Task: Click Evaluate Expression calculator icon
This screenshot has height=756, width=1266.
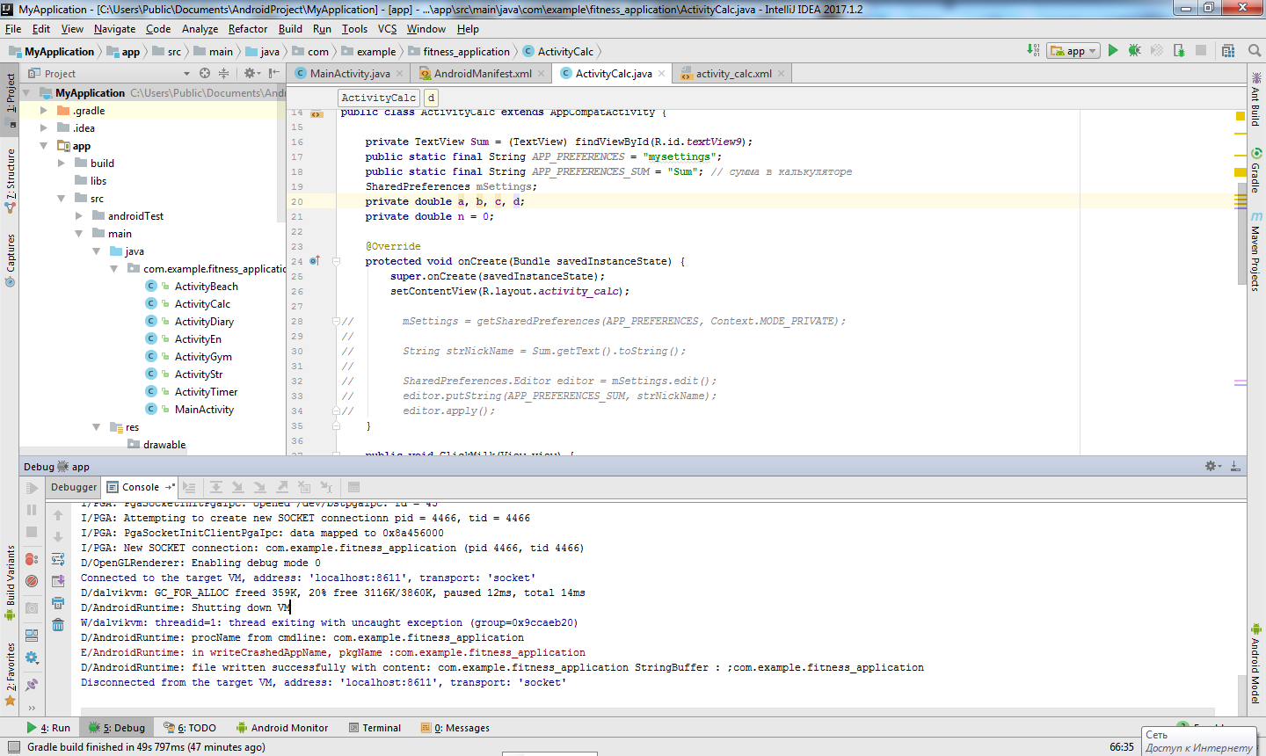Action: coord(353,487)
